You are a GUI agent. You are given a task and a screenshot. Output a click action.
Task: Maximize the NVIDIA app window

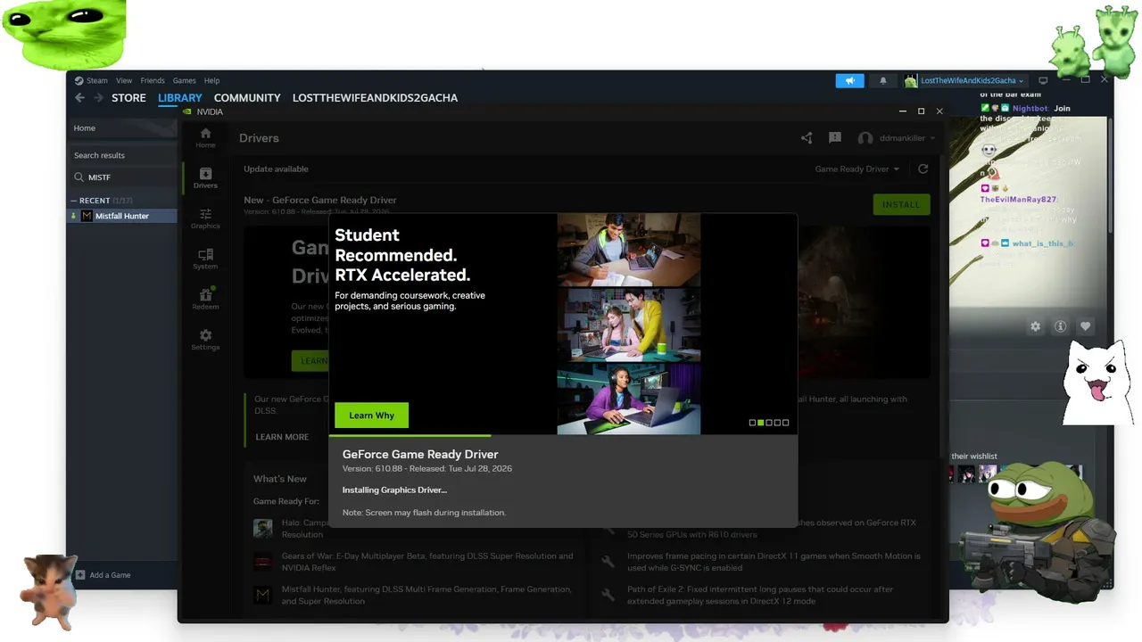tap(921, 111)
